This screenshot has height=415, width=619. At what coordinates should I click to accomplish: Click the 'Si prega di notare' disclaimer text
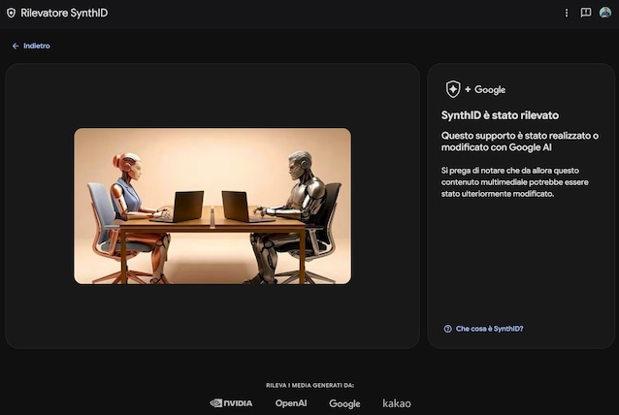point(515,182)
